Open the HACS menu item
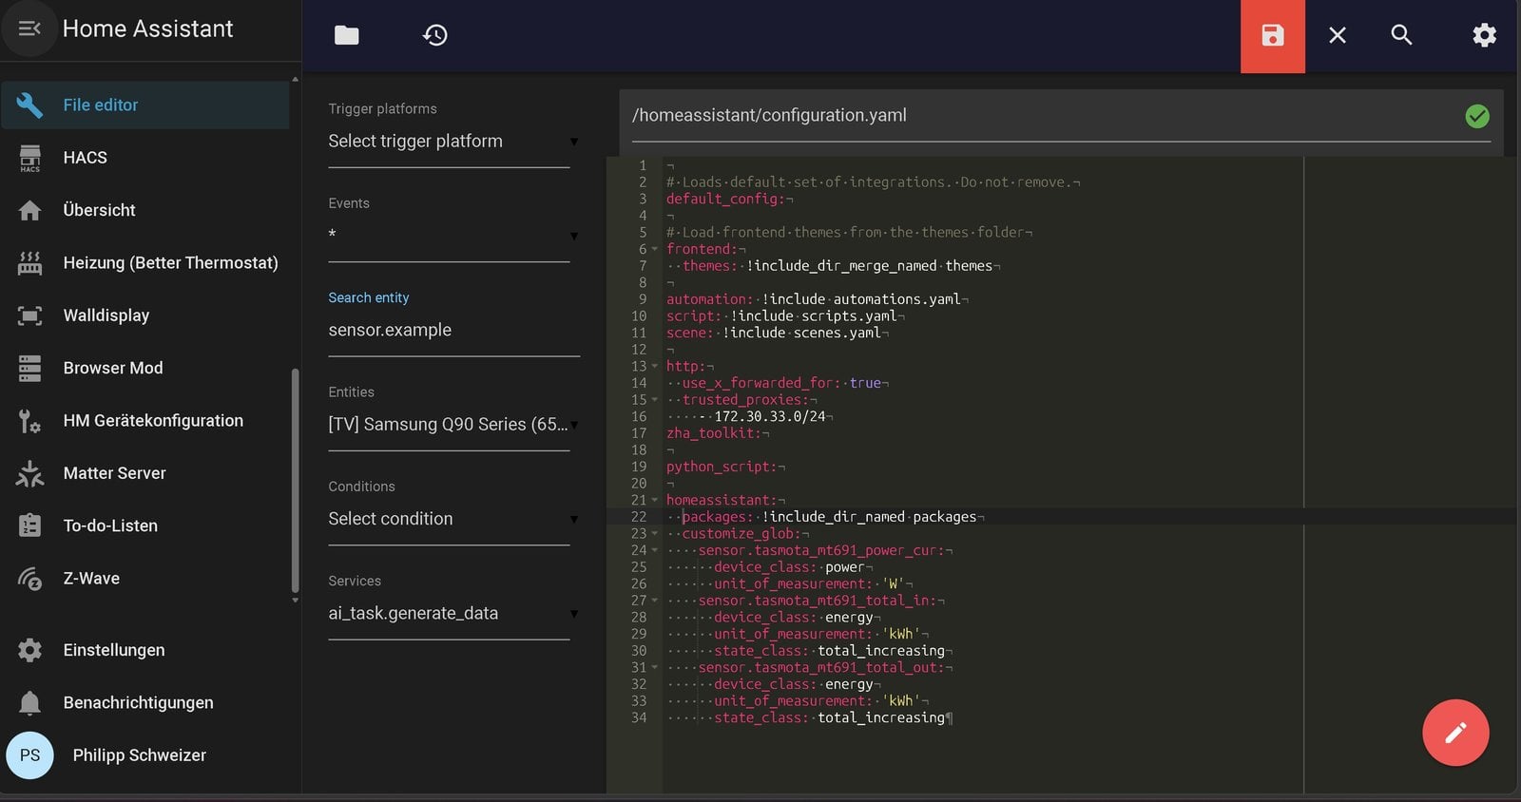This screenshot has width=1521, height=802. [145, 158]
